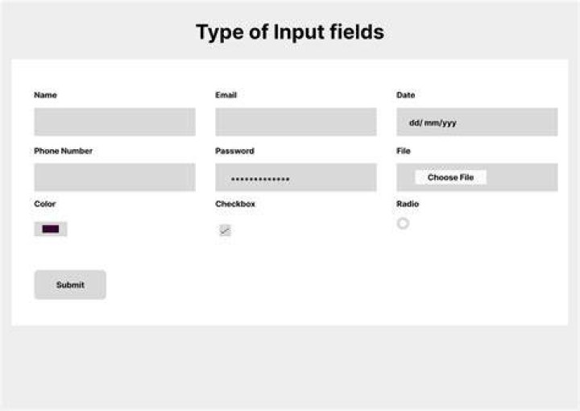Viewport: 580px width, 411px height.
Task: Toggle the checkbox under Checkbox label
Action: coord(225,230)
